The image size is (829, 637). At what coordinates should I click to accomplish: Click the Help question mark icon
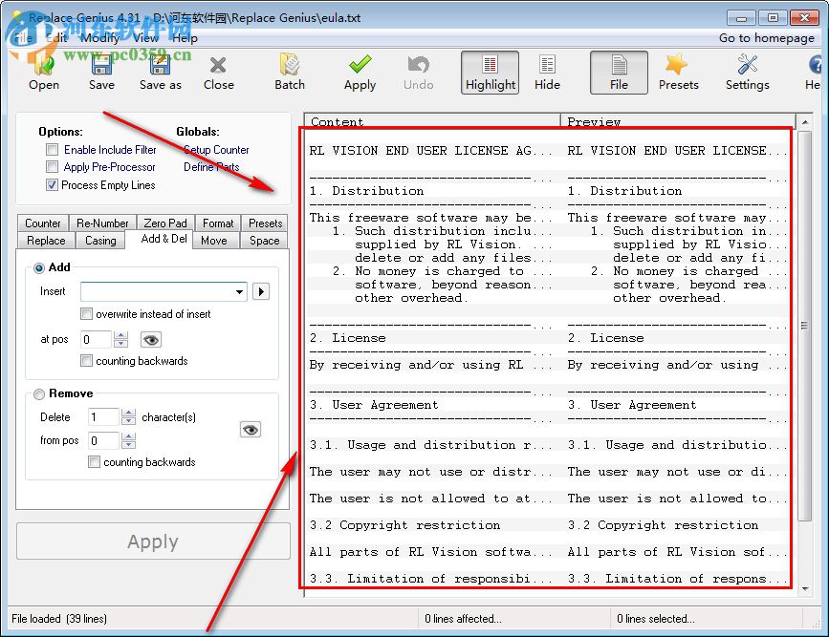point(815,73)
